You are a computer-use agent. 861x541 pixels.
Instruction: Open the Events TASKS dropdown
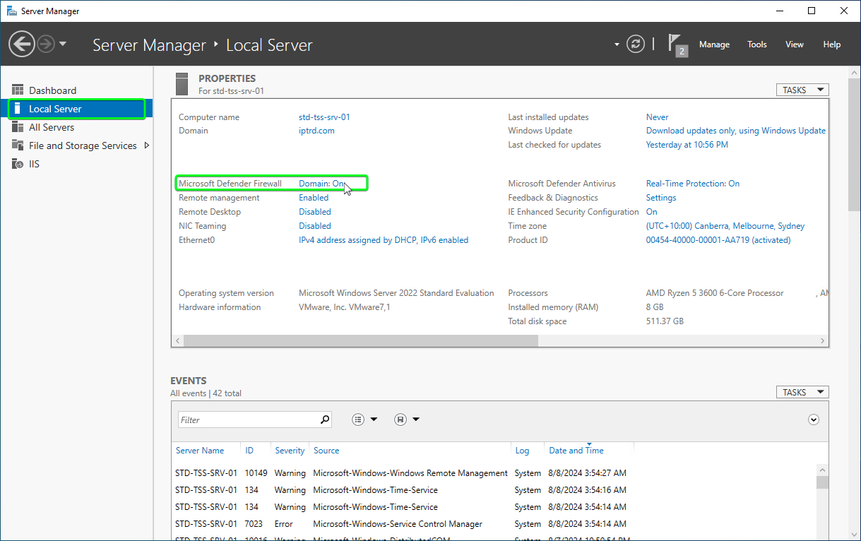coord(802,392)
